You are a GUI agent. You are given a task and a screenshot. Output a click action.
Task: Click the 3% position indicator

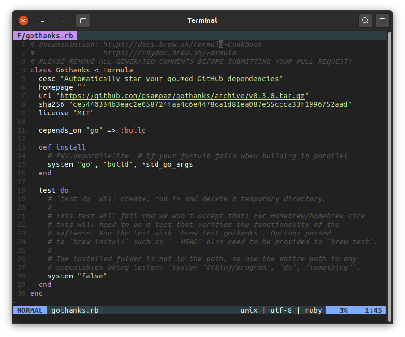pos(343,310)
